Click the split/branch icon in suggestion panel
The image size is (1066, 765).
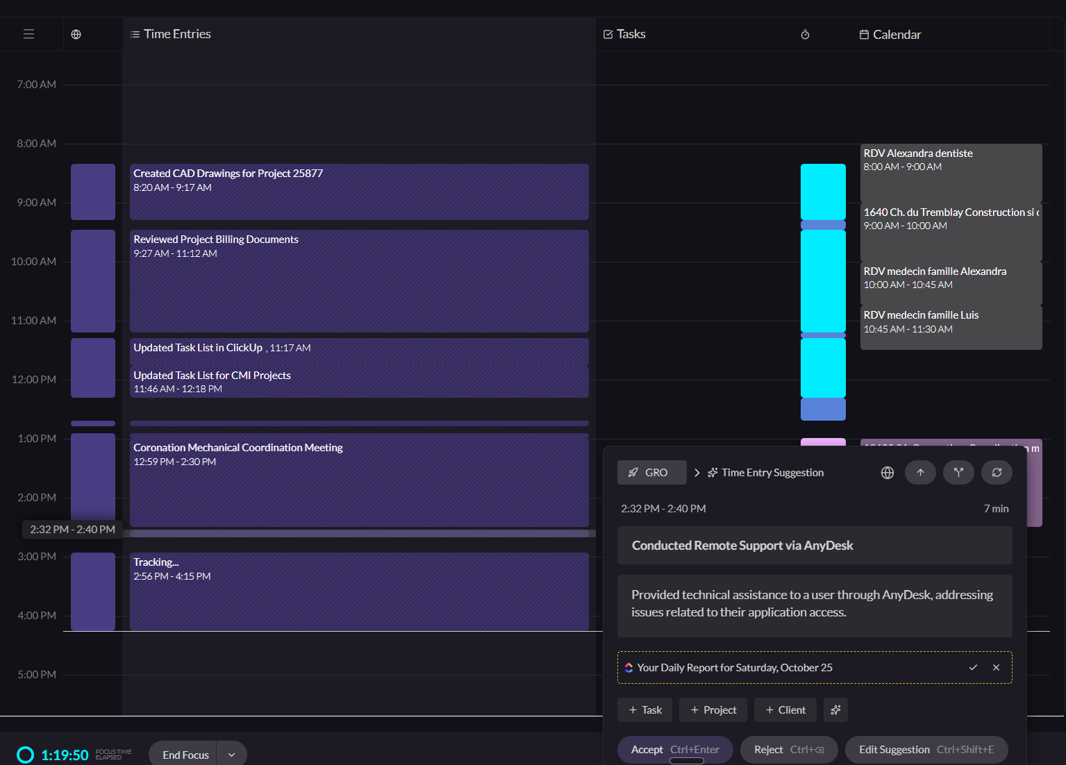point(958,473)
